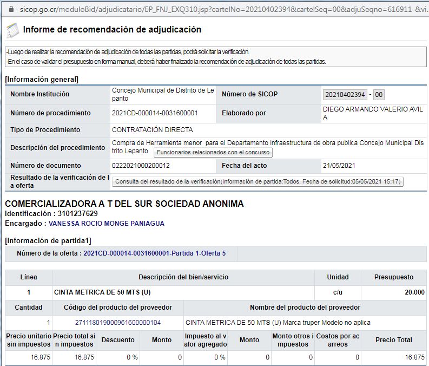This screenshot has width=429, height=366.
Task: Open Vanessa Rocio Monge Paniagua contact link
Action: point(106,223)
